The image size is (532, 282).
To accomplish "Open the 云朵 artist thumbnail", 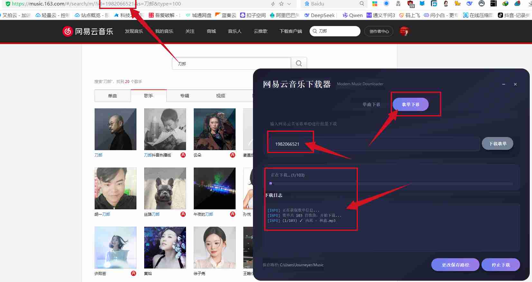I will pyautogui.click(x=215, y=129).
